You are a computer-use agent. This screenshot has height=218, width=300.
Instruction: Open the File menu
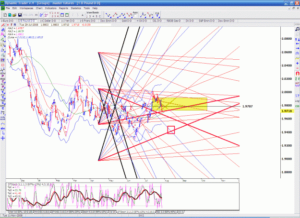click(8, 8)
